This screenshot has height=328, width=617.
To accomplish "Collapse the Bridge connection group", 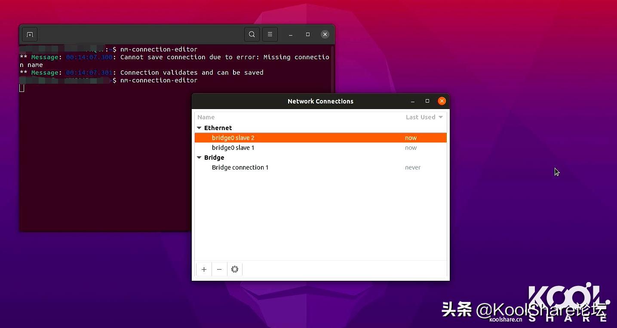I will coord(199,158).
